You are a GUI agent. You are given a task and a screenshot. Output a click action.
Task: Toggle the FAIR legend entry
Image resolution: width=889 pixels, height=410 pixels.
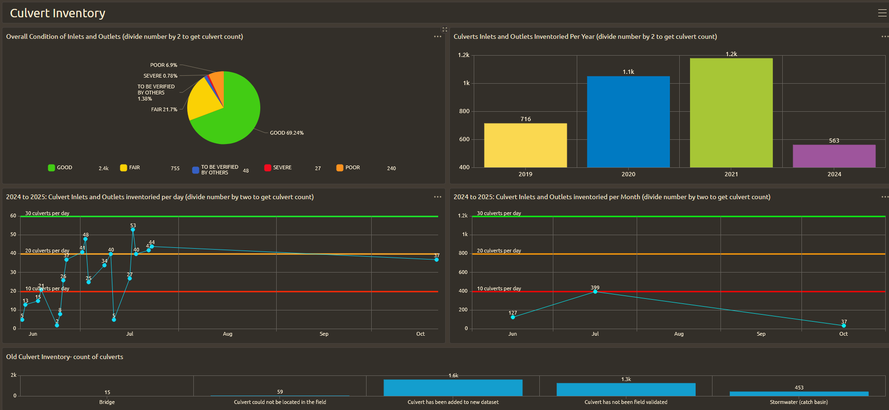pos(130,167)
